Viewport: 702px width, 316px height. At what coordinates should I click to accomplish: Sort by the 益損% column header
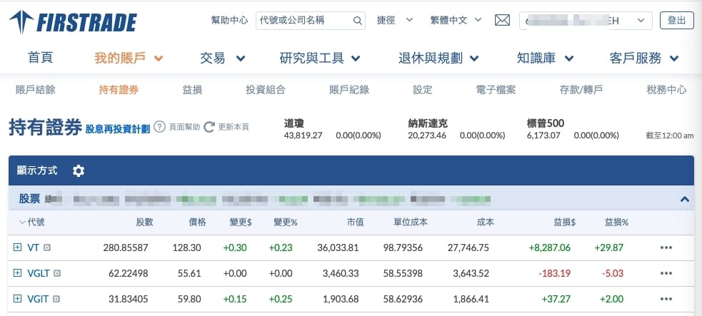point(616,222)
